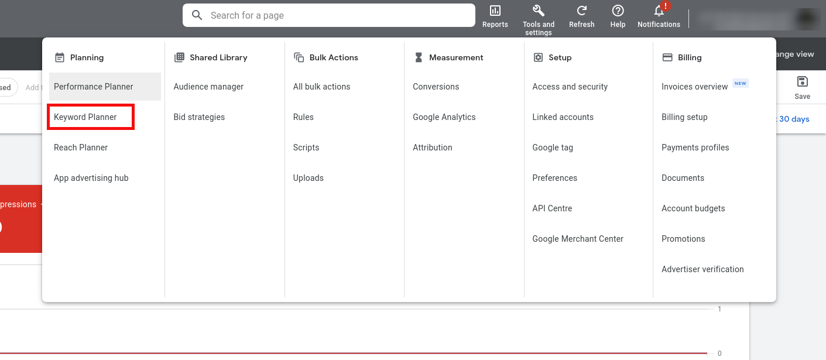The width and height of the screenshot is (826, 360).
Task: Open Keyword Planner from Planning menu
Action: 85,117
